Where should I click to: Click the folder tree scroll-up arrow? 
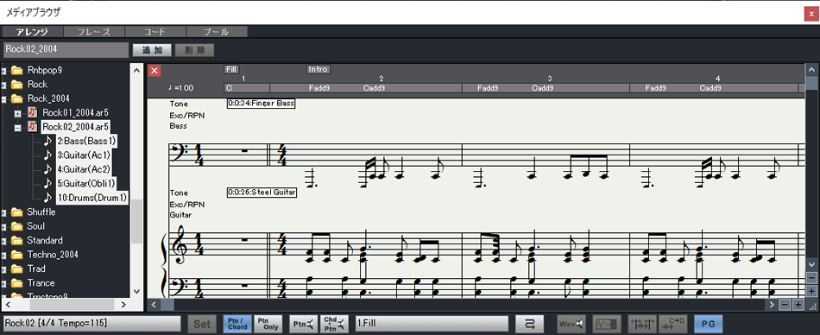136,70
